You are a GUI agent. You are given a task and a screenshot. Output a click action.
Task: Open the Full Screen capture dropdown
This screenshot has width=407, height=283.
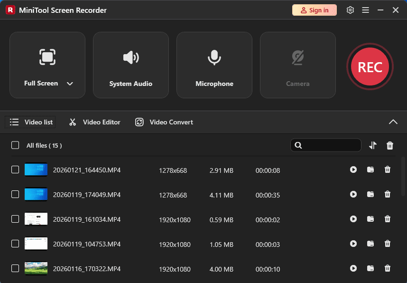click(x=70, y=83)
